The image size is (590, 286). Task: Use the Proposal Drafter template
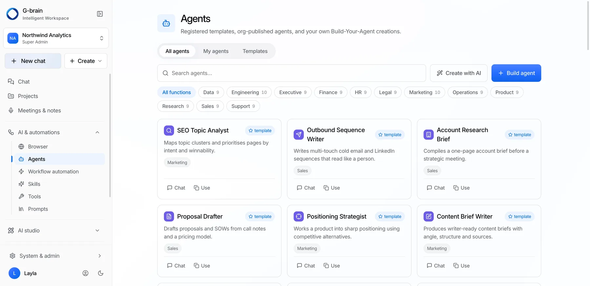[202, 266]
